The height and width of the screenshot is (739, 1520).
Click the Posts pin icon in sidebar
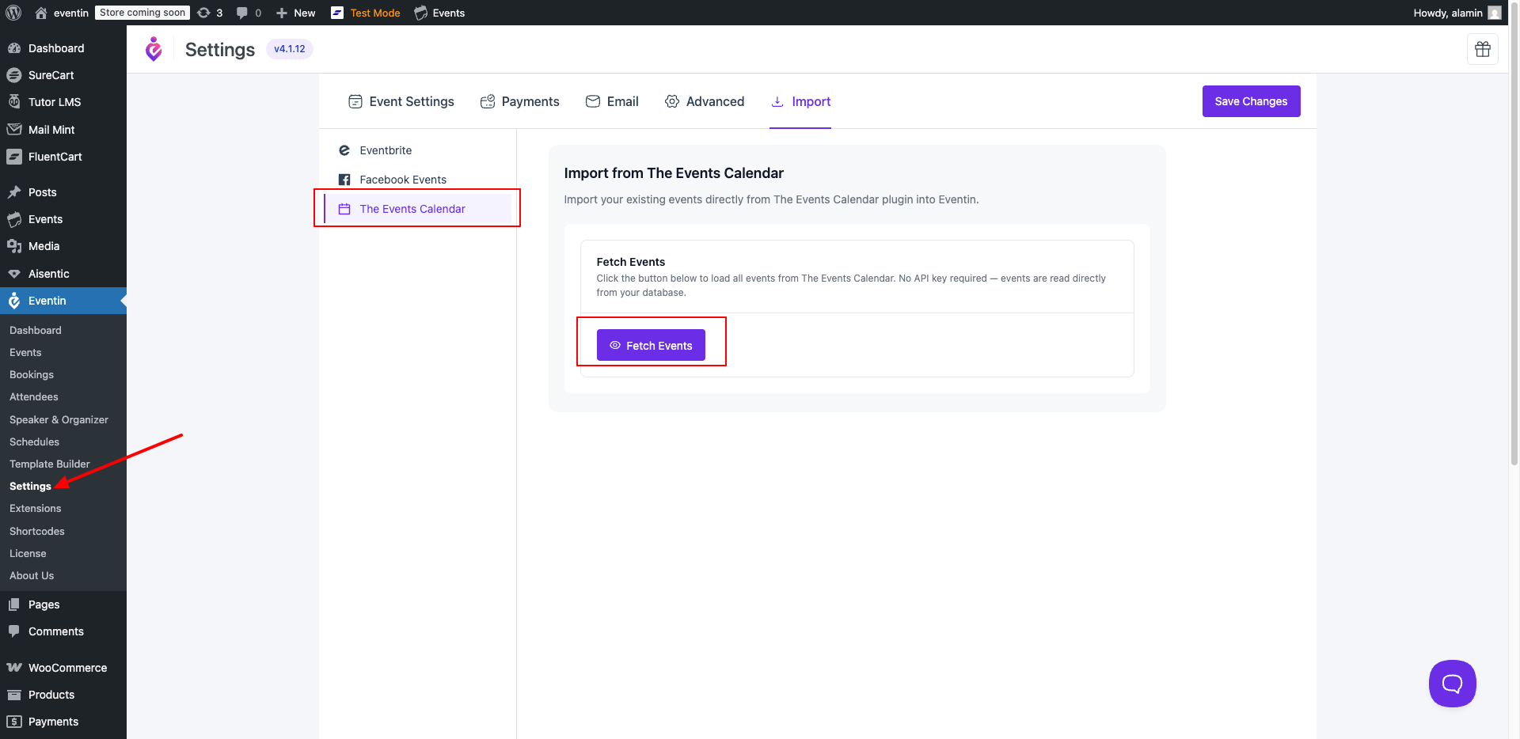tap(14, 192)
